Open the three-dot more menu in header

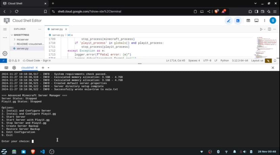coord(264,21)
